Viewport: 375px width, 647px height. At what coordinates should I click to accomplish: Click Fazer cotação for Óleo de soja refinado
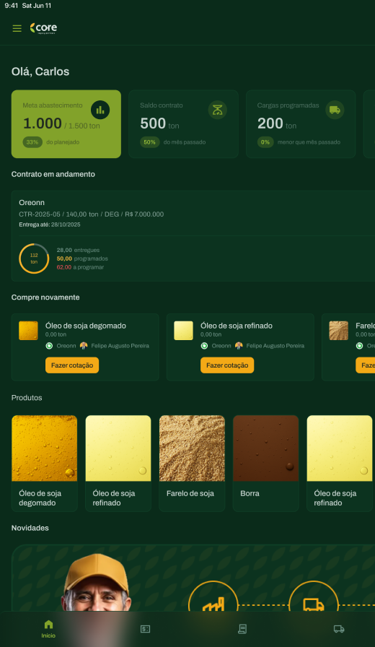(227, 365)
